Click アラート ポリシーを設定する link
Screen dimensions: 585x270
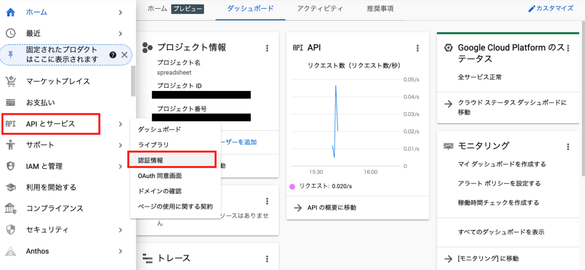pos(499,183)
